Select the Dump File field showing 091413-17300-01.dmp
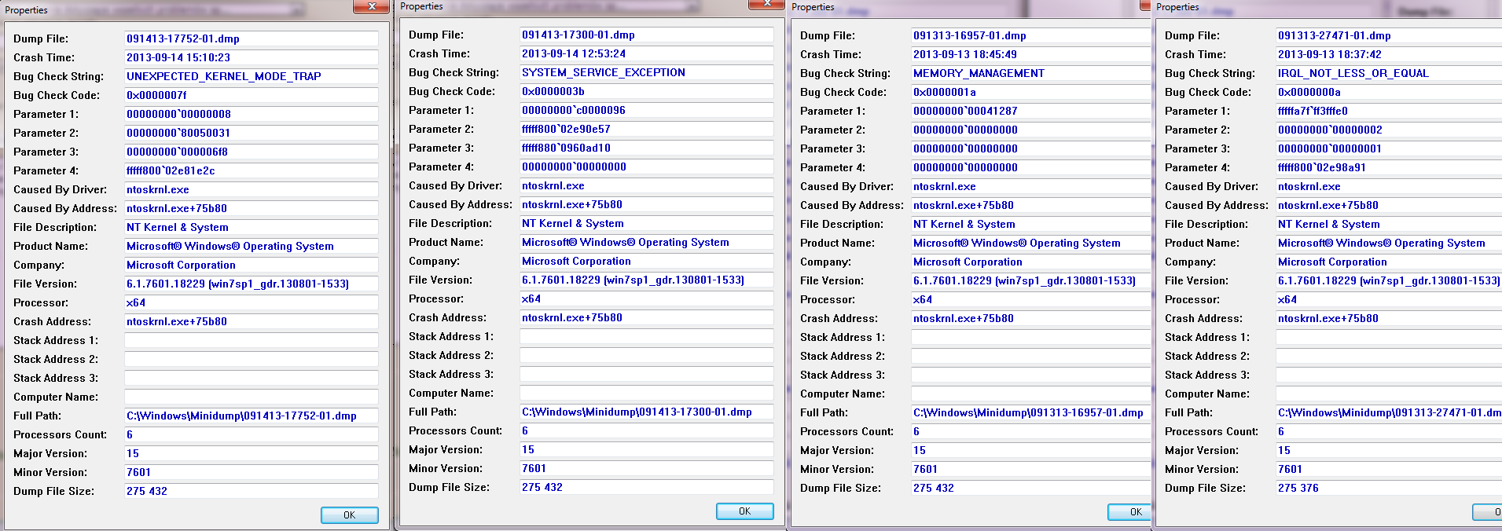Screen dimensions: 1502x531 [647, 35]
